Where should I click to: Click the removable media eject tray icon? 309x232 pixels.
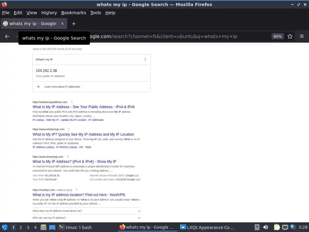pos(257,227)
